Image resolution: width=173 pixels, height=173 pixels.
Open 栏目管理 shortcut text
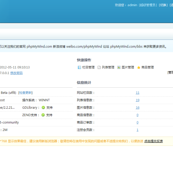point(88,67)
